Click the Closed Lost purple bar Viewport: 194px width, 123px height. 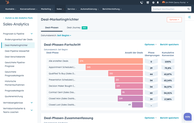pyautogui.click(x=137, y=105)
